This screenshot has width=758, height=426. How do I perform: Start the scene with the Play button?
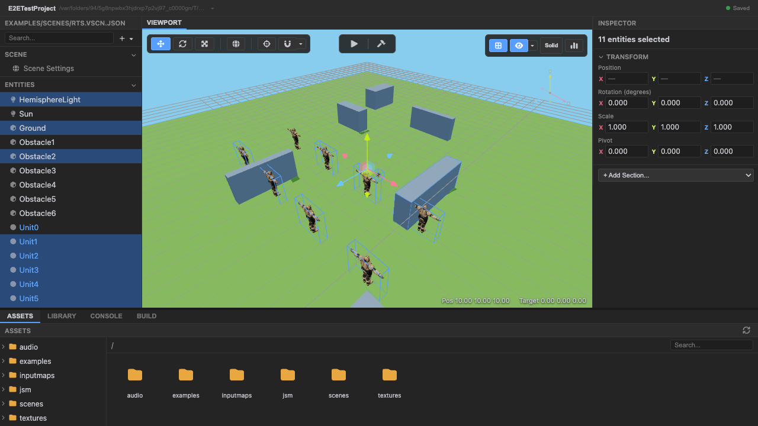point(354,44)
